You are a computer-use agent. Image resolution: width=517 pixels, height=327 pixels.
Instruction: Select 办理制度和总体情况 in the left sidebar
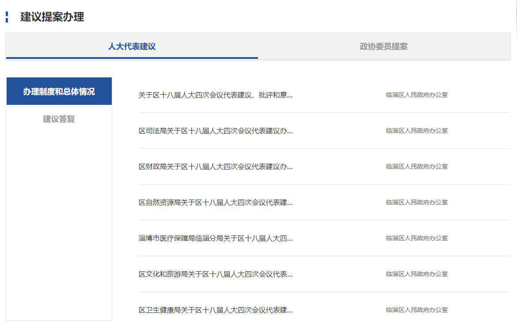pos(59,92)
